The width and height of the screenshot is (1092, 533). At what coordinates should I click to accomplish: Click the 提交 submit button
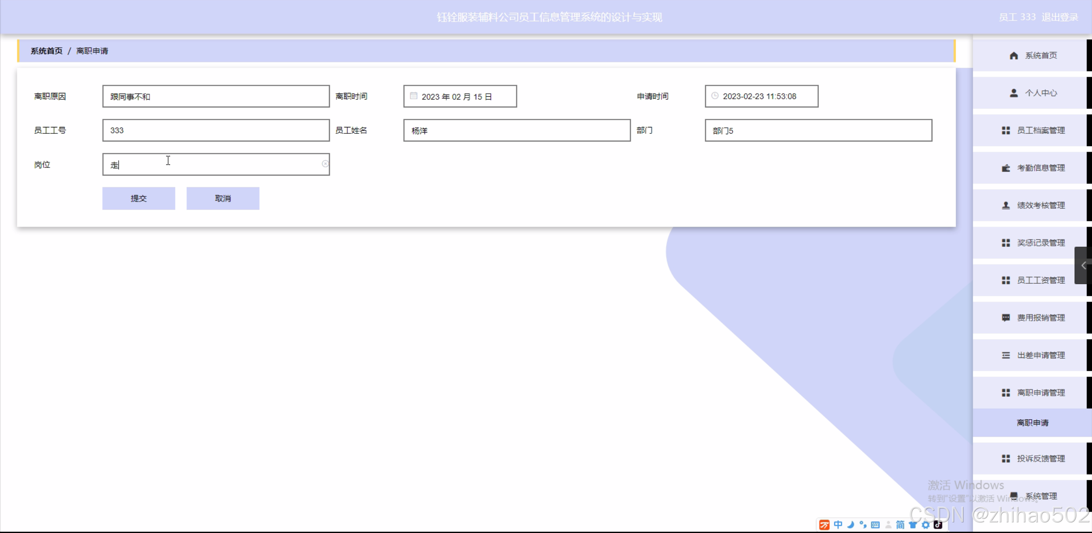139,199
